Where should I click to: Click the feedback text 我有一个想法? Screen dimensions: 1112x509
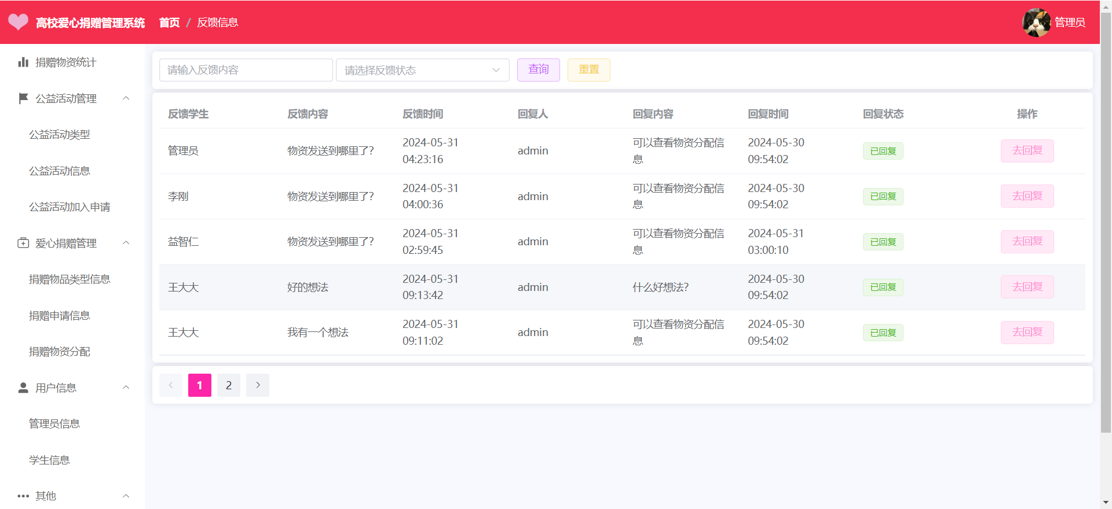[318, 333]
